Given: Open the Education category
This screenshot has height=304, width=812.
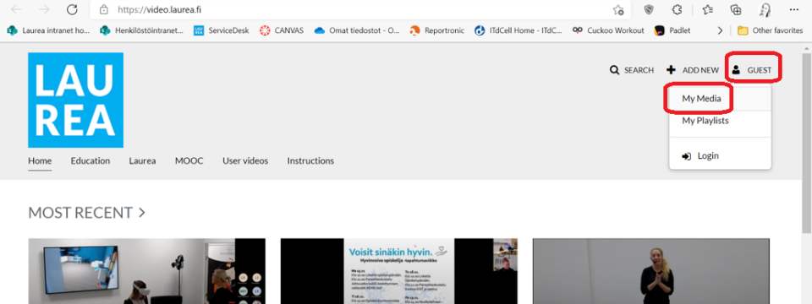Looking at the screenshot, I should [91, 160].
